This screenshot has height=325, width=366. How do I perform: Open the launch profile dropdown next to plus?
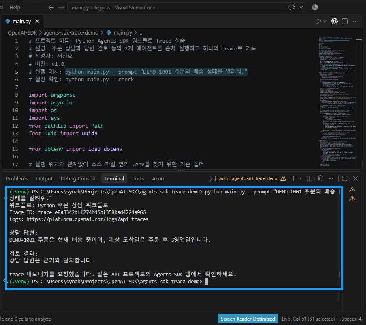[x=300, y=178]
